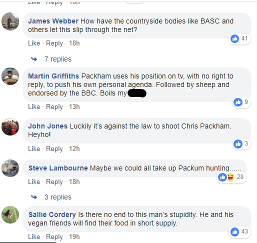Click the like reaction icon on James Webber's comment
257x243 pixels.
pyautogui.click(x=234, y=38)
